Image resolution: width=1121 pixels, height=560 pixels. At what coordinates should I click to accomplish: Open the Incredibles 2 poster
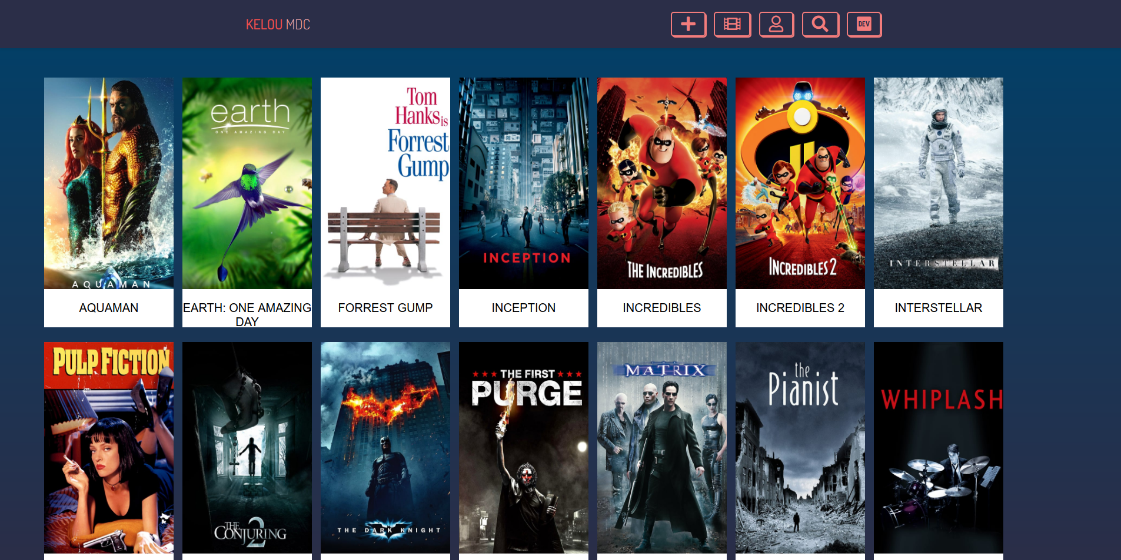(800, 183)
